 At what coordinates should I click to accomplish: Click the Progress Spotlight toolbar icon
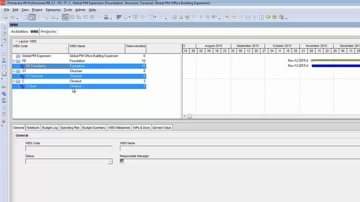pyautogui.click(x=187, y=17)
